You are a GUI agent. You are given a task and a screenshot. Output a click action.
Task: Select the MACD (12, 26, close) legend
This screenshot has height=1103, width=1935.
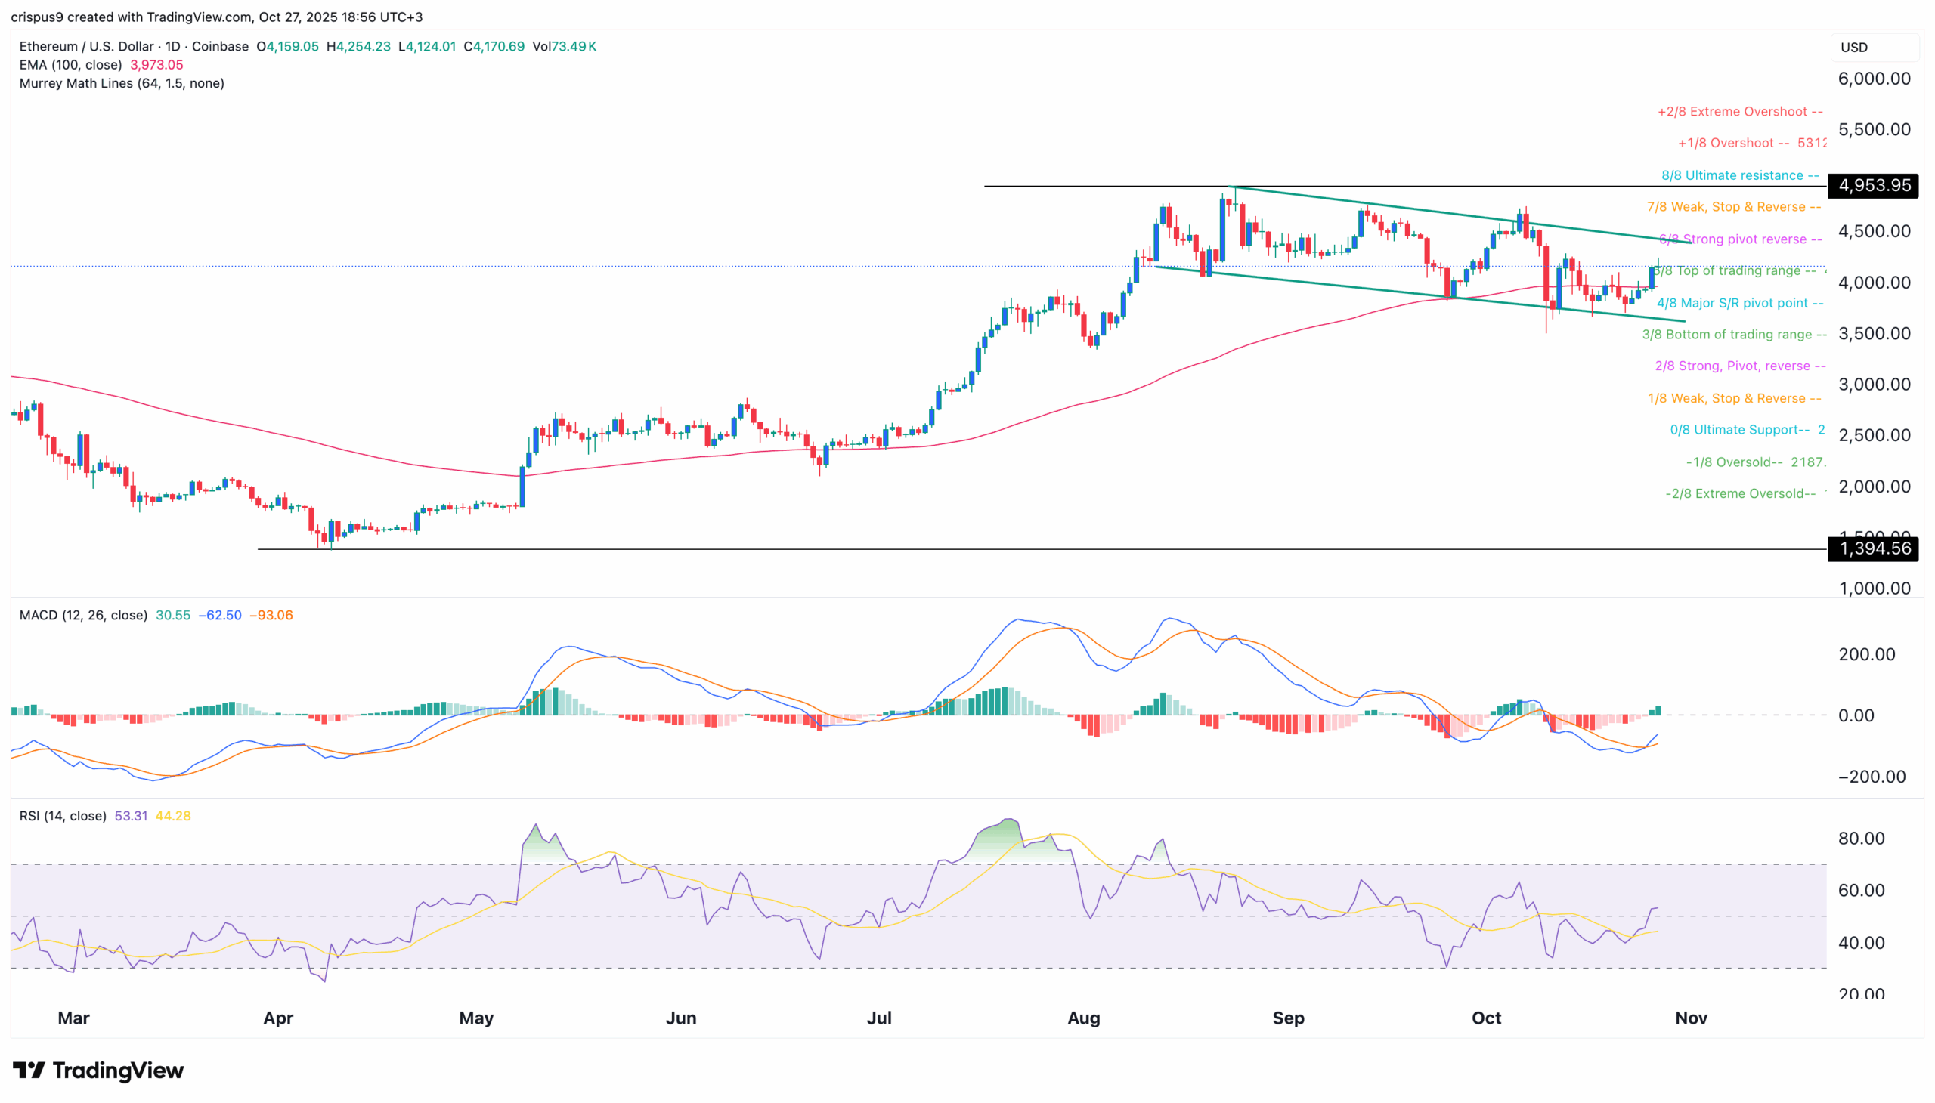click(x=82, y=615)
